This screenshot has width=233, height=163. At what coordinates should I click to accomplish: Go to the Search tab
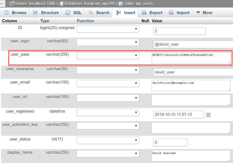(x=99, y=12)
